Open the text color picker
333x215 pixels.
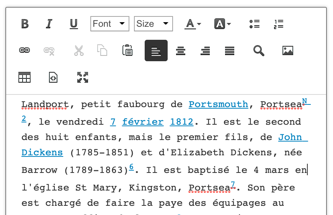[x=193, y=24]
